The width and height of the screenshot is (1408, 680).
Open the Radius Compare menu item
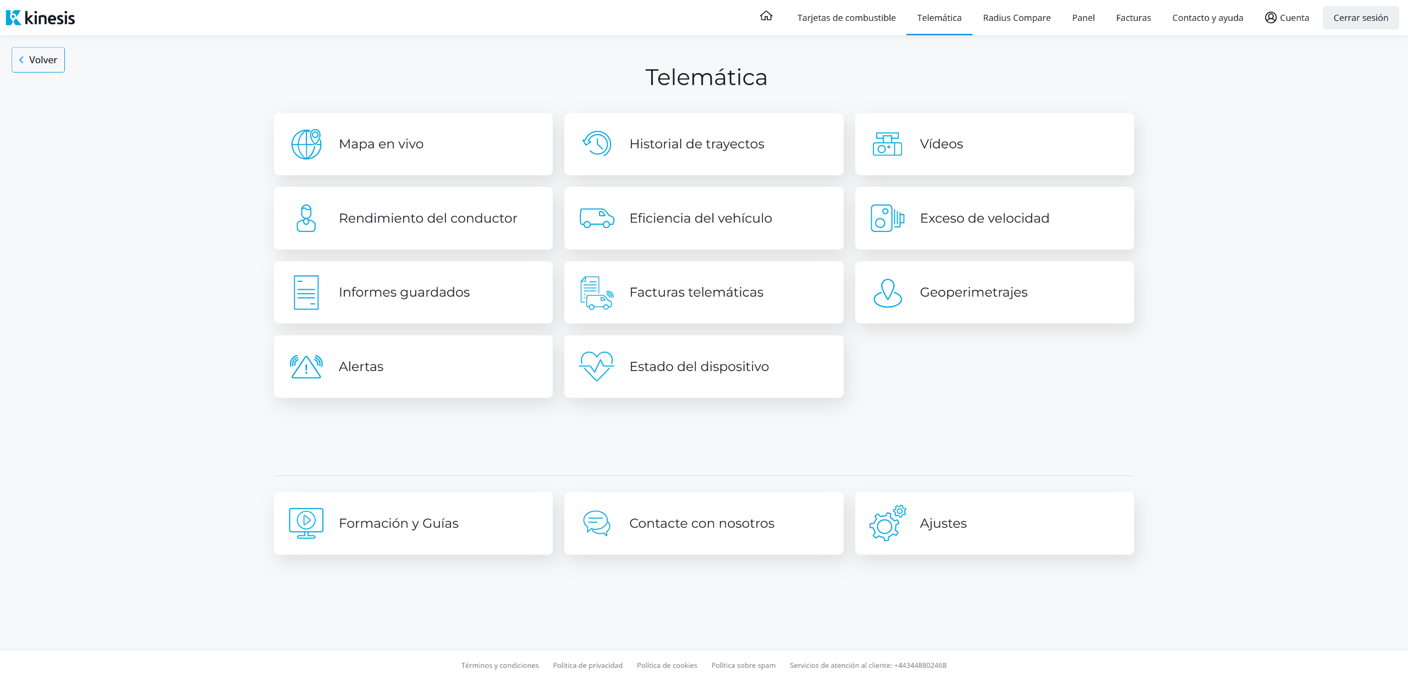pyautogui.click(x=1016, y=18)
